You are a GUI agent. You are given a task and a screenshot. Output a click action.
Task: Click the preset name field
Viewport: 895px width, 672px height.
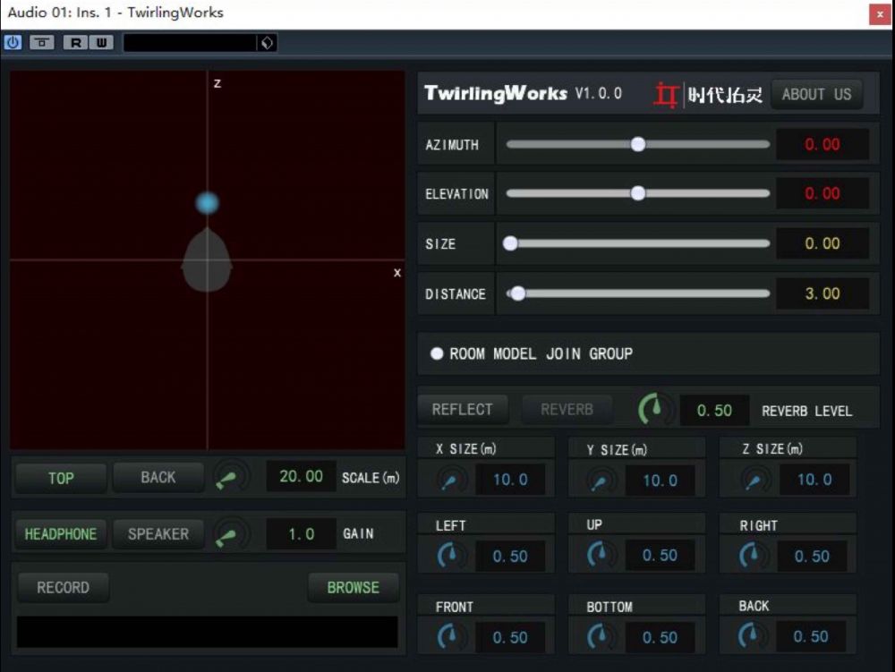[190, 42]
